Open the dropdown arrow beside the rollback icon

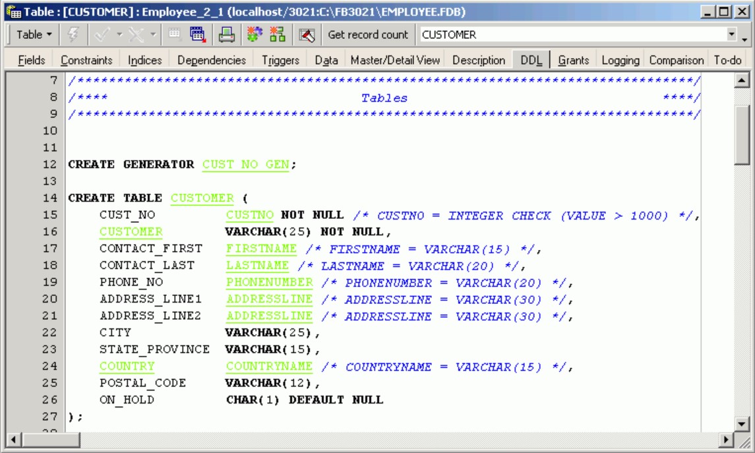[x=153, y=34]
